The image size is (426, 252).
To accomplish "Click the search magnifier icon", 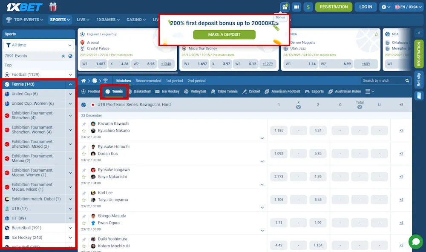I will [396, 80].
